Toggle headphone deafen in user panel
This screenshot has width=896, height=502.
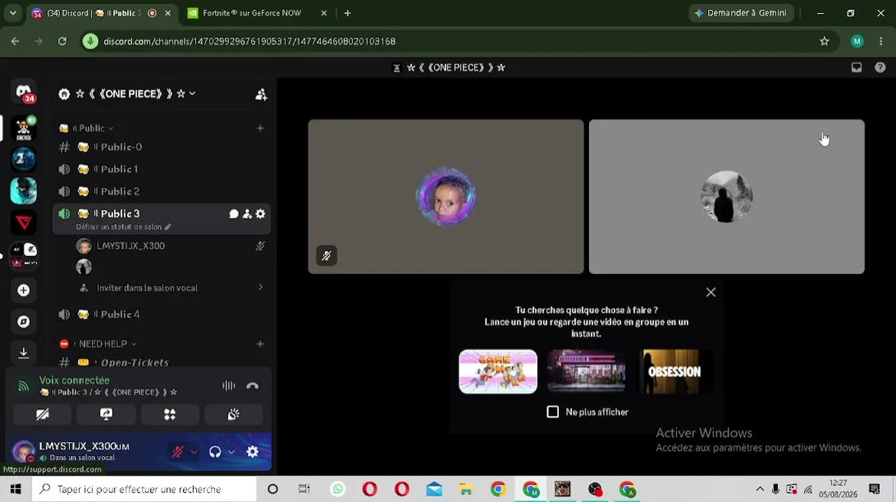pyautogui.click(x=215, y=452)
